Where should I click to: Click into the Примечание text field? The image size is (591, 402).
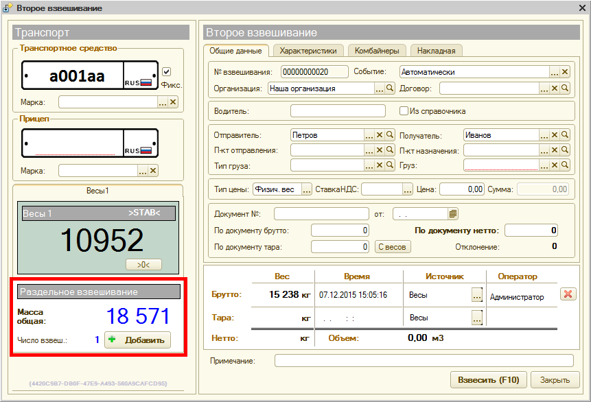[424, 361]
